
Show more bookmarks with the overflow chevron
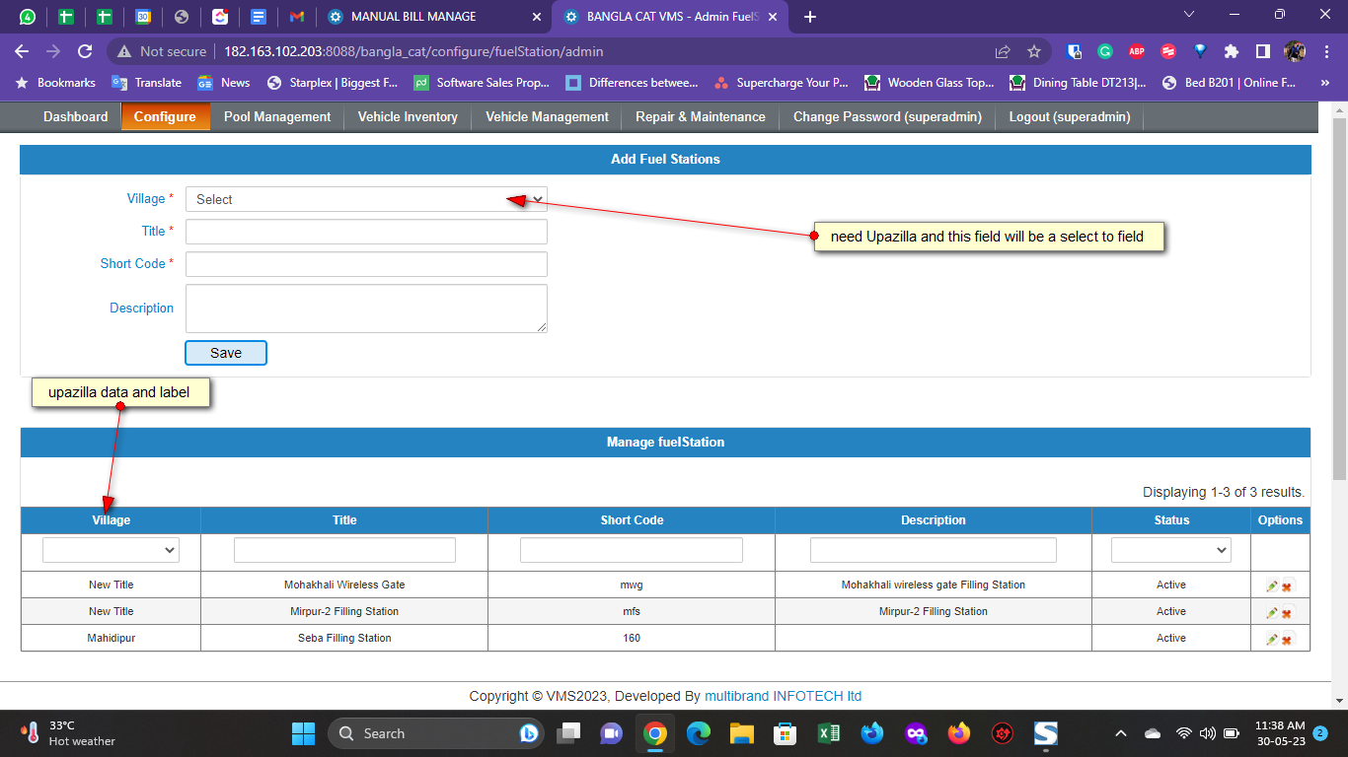[1324, 83]
